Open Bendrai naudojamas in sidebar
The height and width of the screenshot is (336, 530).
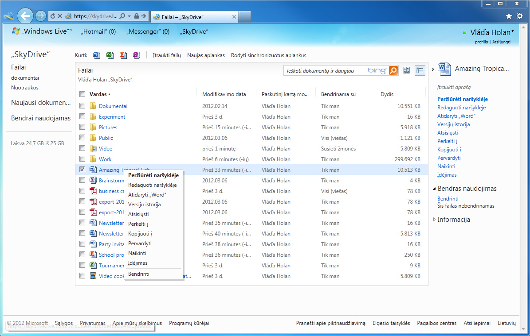(x=40, y=118)
